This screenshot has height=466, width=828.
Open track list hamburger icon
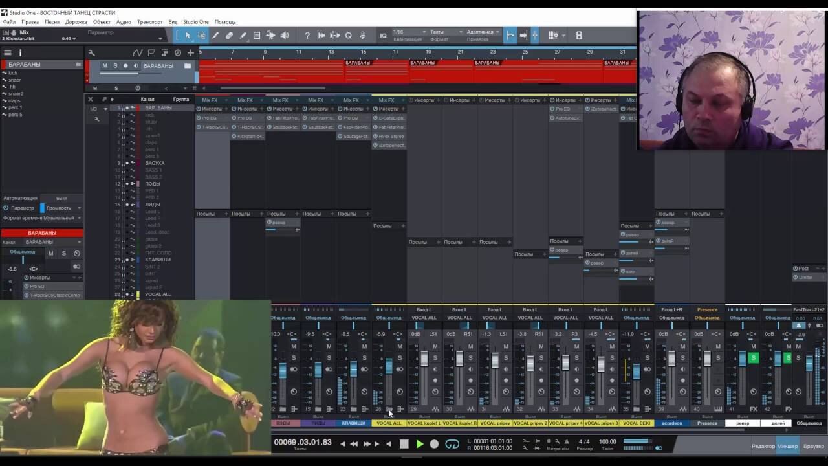(x=8, y=52)
